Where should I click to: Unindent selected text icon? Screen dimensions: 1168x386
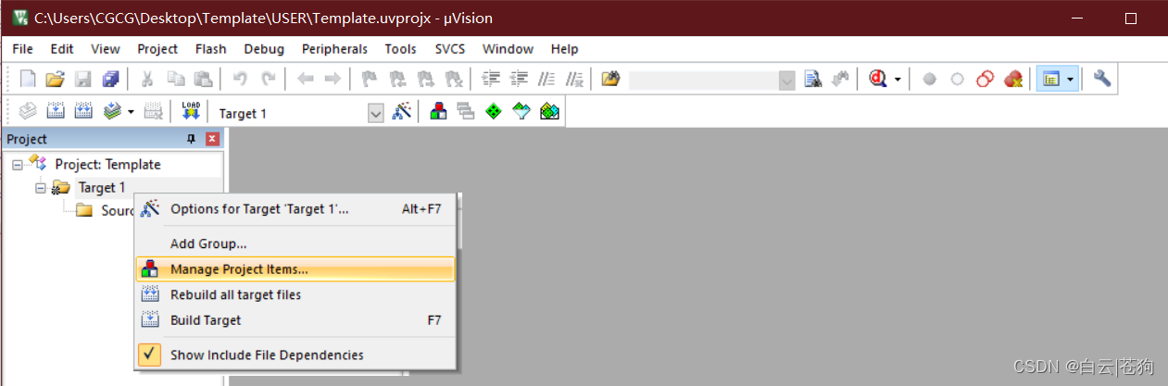[520, 80]
